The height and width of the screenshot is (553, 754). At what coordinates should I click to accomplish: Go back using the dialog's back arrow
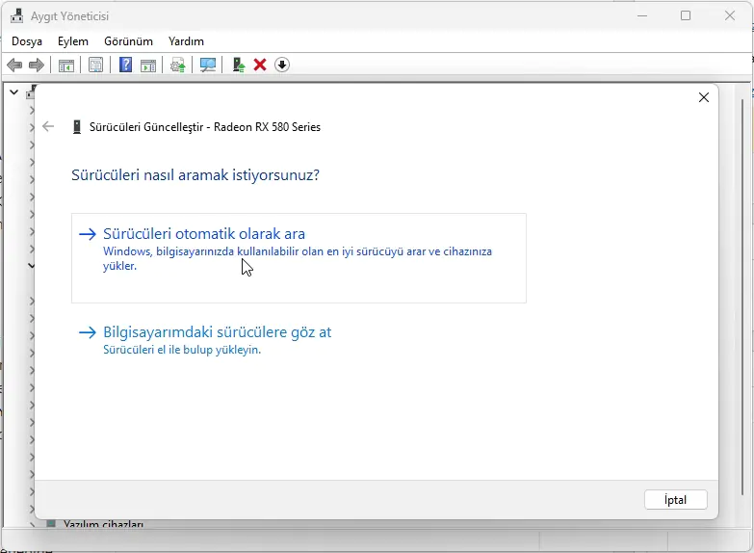48,126
